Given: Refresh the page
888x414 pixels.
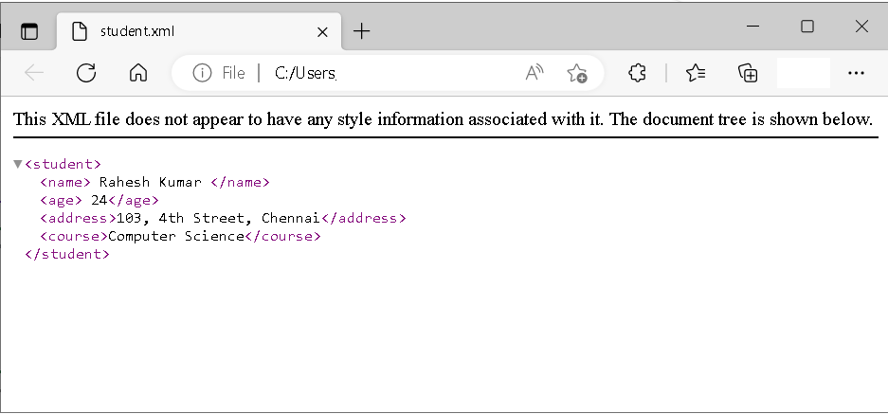Looking at the screenshot, I should [x=86, y=73].
